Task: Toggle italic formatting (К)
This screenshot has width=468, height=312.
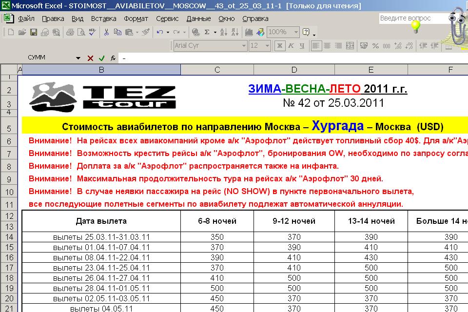Action: click(x=291, y=46)
